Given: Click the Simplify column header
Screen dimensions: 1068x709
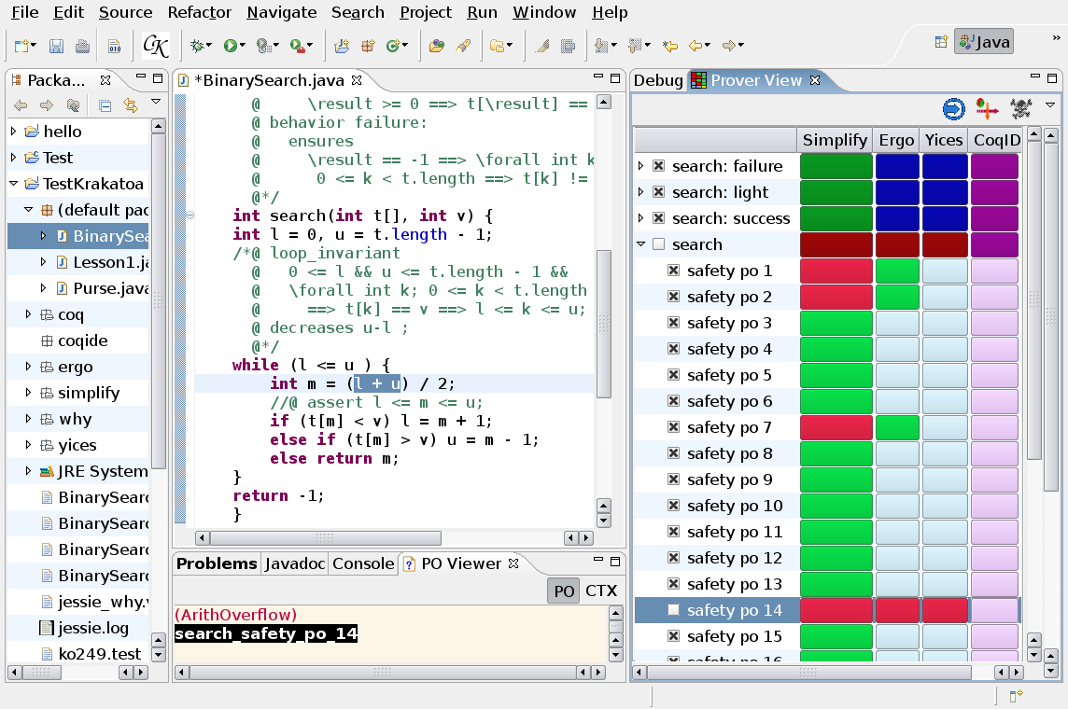Looking at the screenshot, I should pos(835,140).
